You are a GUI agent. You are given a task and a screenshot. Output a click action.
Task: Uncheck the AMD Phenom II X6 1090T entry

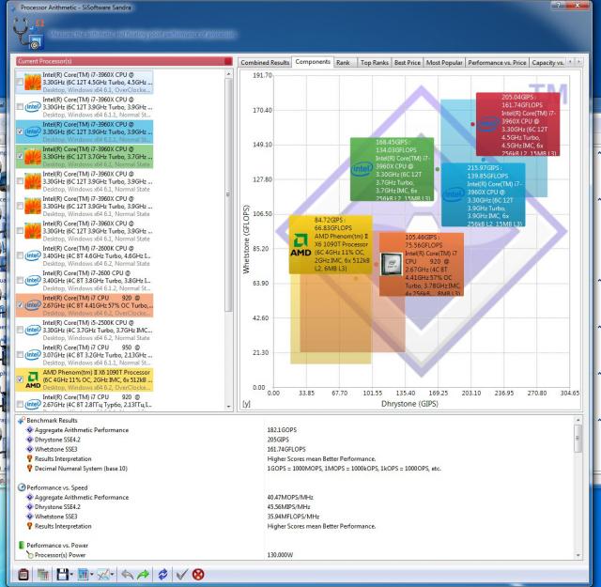pyautogui.click(x=20, y=379)
